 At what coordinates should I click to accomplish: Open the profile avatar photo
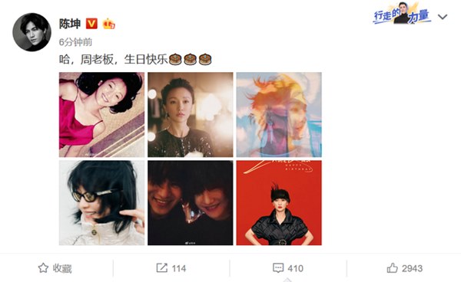tap(32, 32)
